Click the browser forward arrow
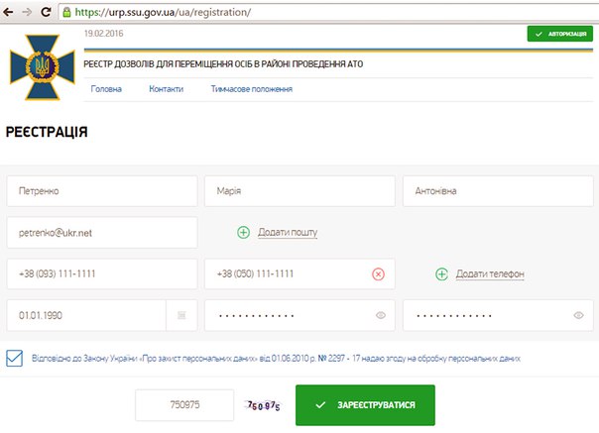 click(27, 12)
